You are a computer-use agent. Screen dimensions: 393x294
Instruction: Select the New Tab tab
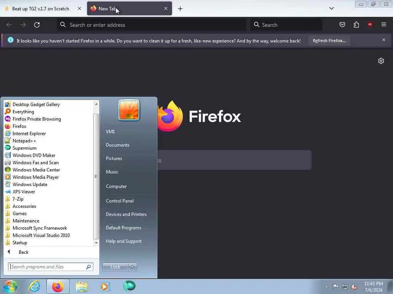pyautogui.click(x=129, y=8)
